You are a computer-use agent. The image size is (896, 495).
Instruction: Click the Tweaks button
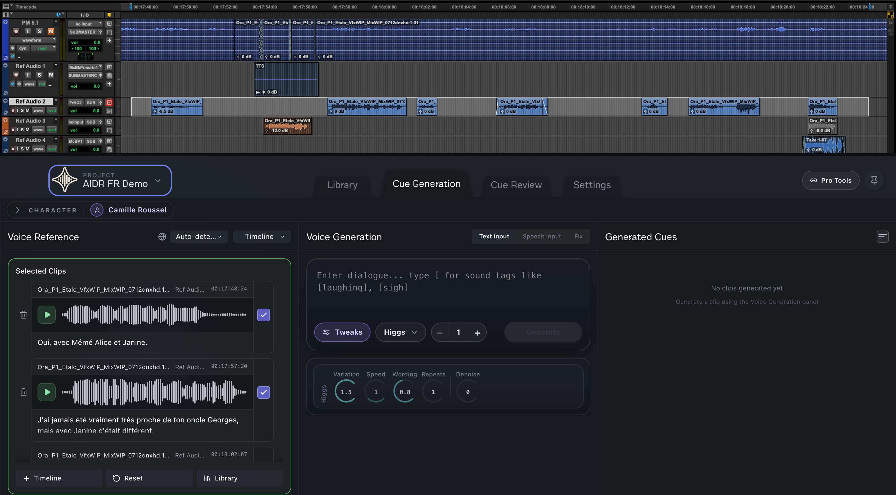[x=342, y=332]
